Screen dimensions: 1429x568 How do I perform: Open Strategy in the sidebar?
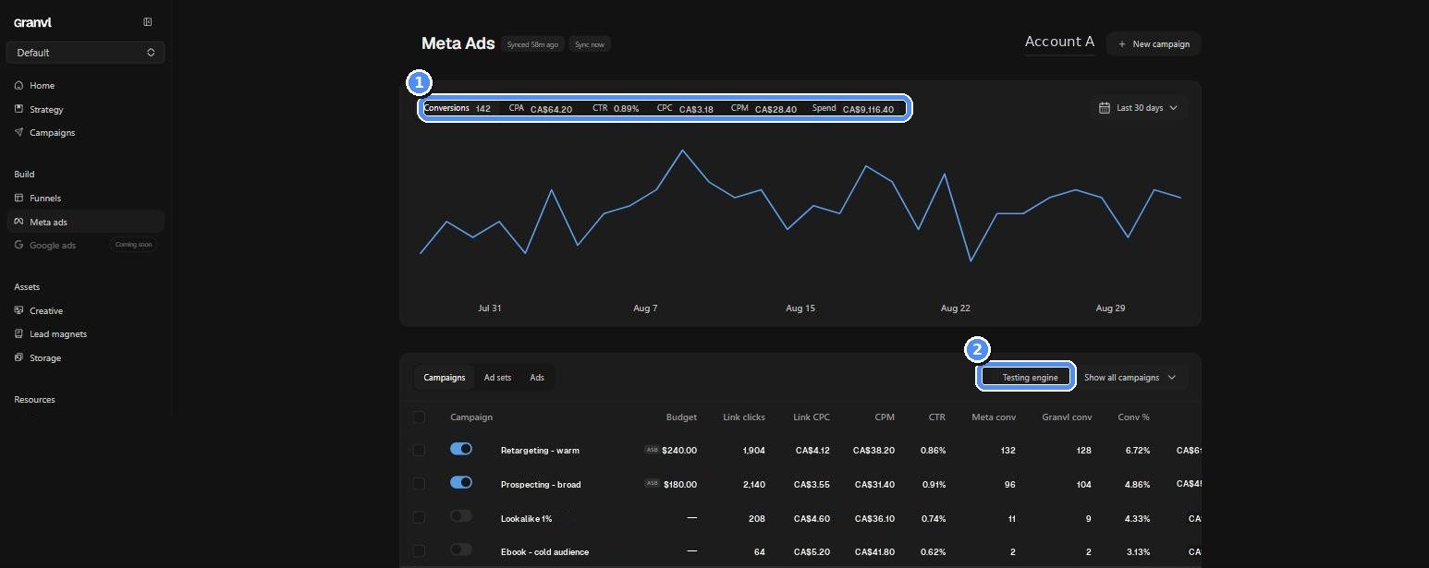point(85,109)
